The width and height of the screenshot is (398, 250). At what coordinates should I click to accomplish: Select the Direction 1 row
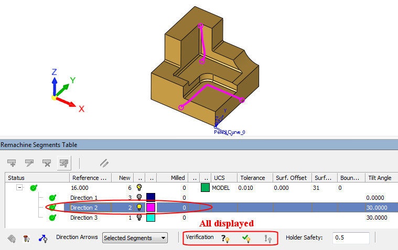coord(84,197)
